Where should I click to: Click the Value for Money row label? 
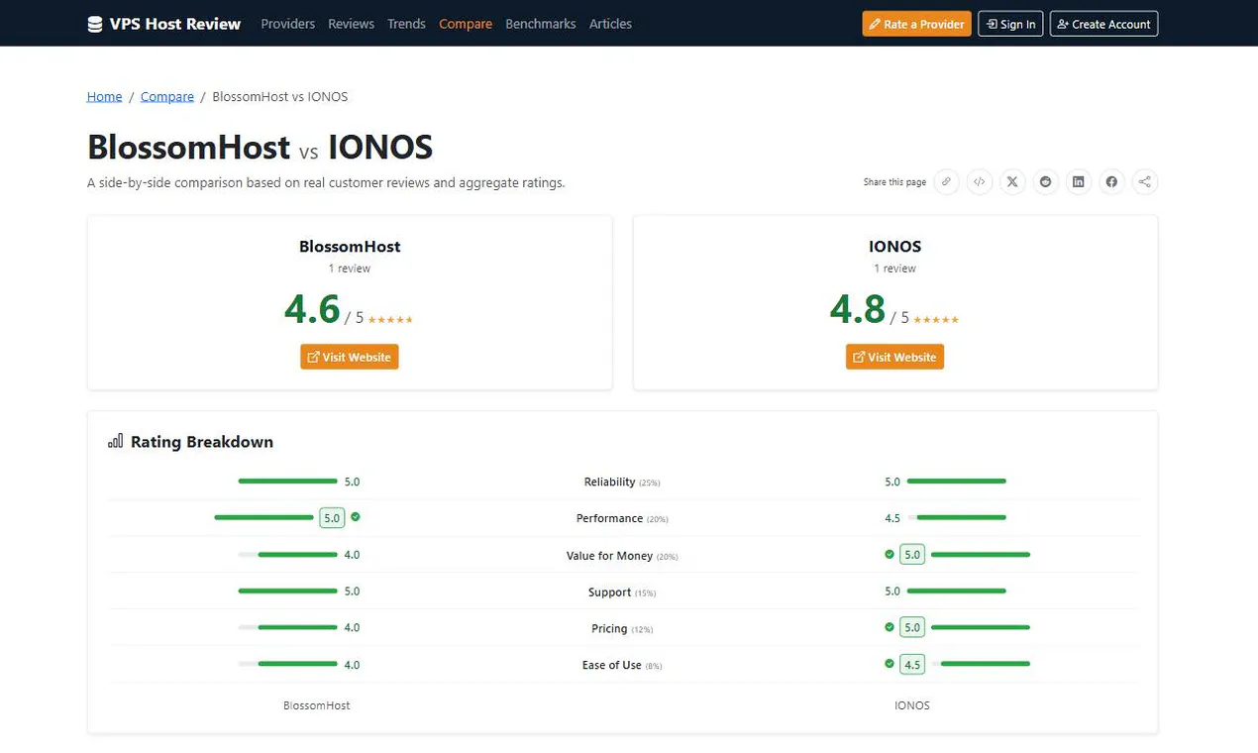click(622, 556)
